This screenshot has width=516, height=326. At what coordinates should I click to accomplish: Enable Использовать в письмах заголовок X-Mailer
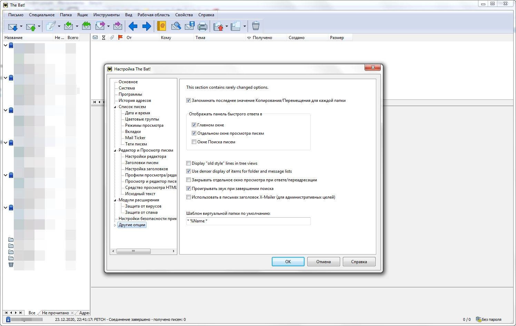[x=189, y=197]
